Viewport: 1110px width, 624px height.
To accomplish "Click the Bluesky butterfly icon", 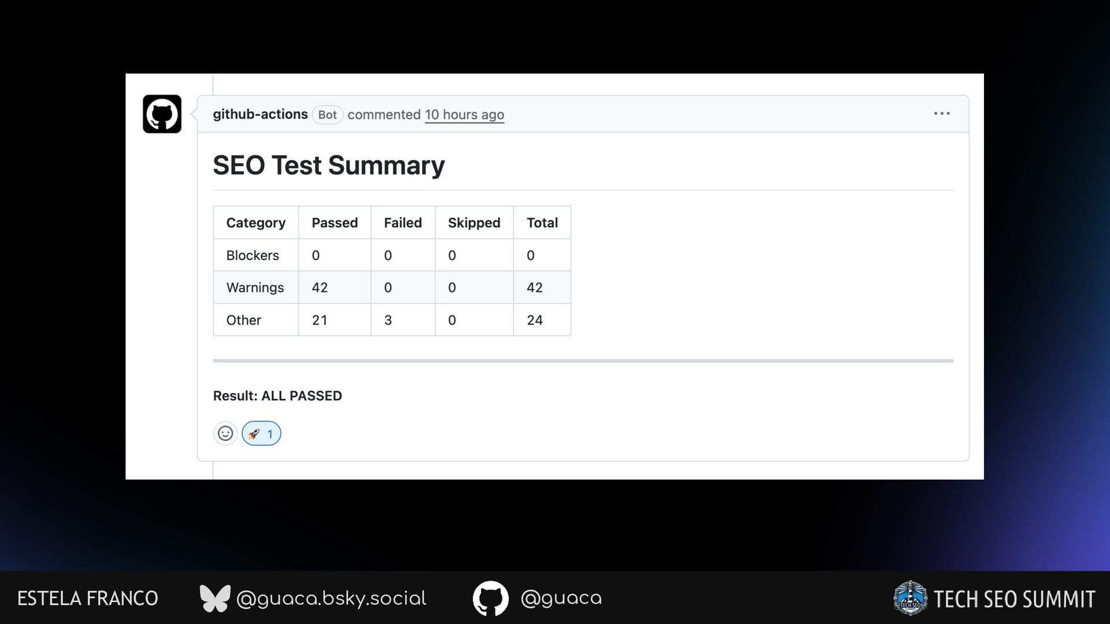I will [214, 598].
